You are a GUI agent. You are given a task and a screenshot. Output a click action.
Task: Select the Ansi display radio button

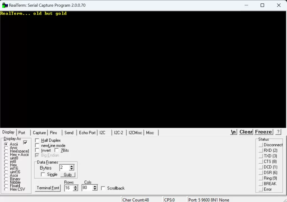[6, 147]
